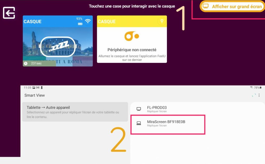
Task: Click the Smart View title
Action: tap(35, 95)
